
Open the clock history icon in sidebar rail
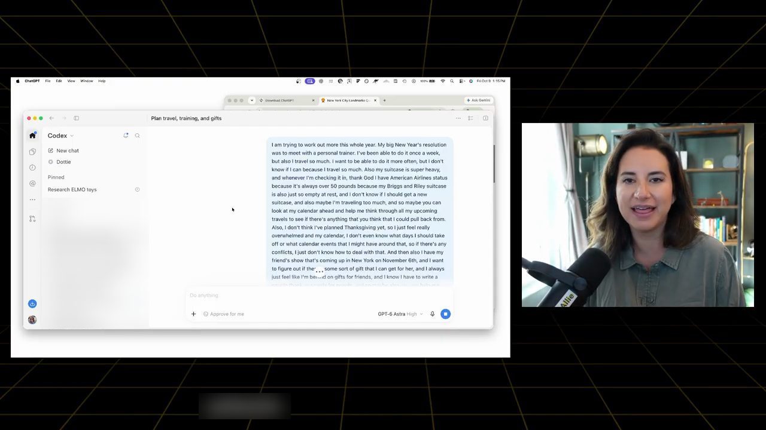(32, 168)
